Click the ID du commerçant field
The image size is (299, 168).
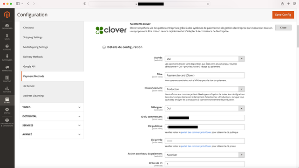pos(204,118)
